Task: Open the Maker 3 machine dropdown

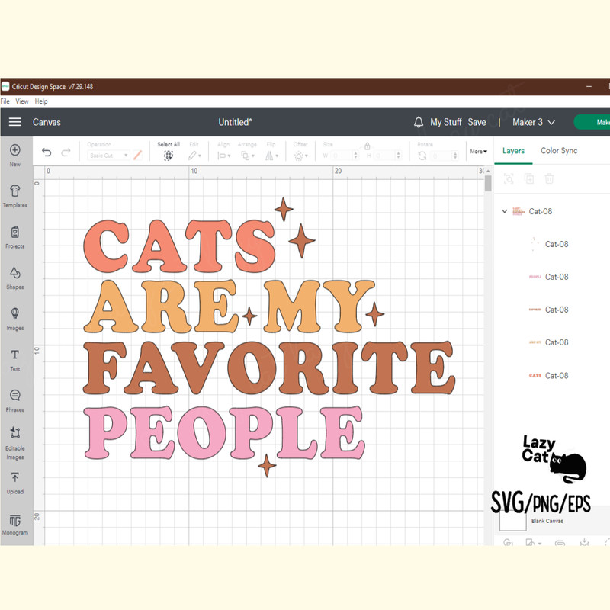Action: coord(534,122)
